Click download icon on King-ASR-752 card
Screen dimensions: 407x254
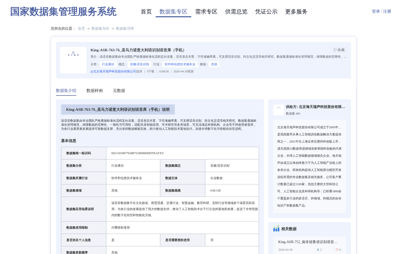click(x=318, y=250)
